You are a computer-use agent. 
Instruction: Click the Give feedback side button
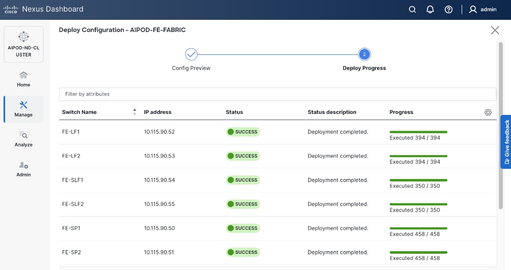(x=506, y=141)
